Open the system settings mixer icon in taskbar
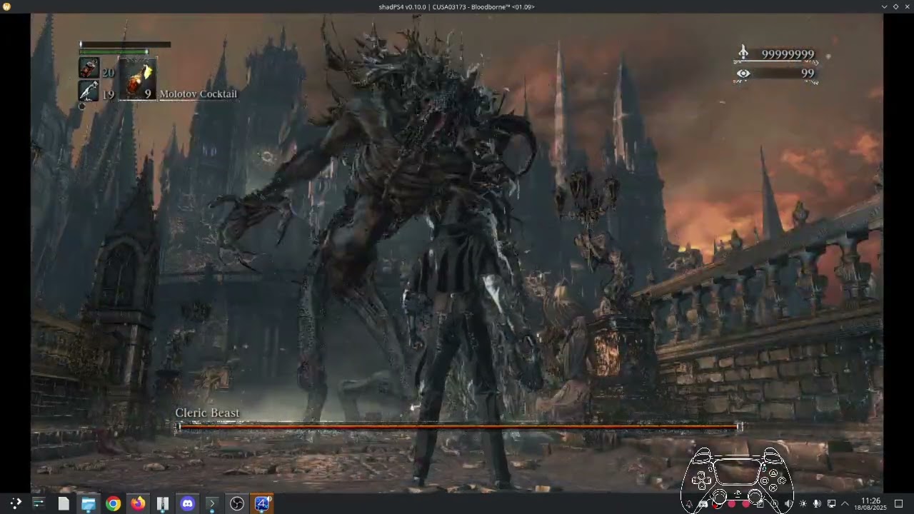 (39, 503)
